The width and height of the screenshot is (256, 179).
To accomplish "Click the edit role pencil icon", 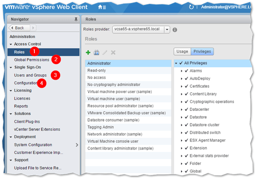I will [105, 52].
